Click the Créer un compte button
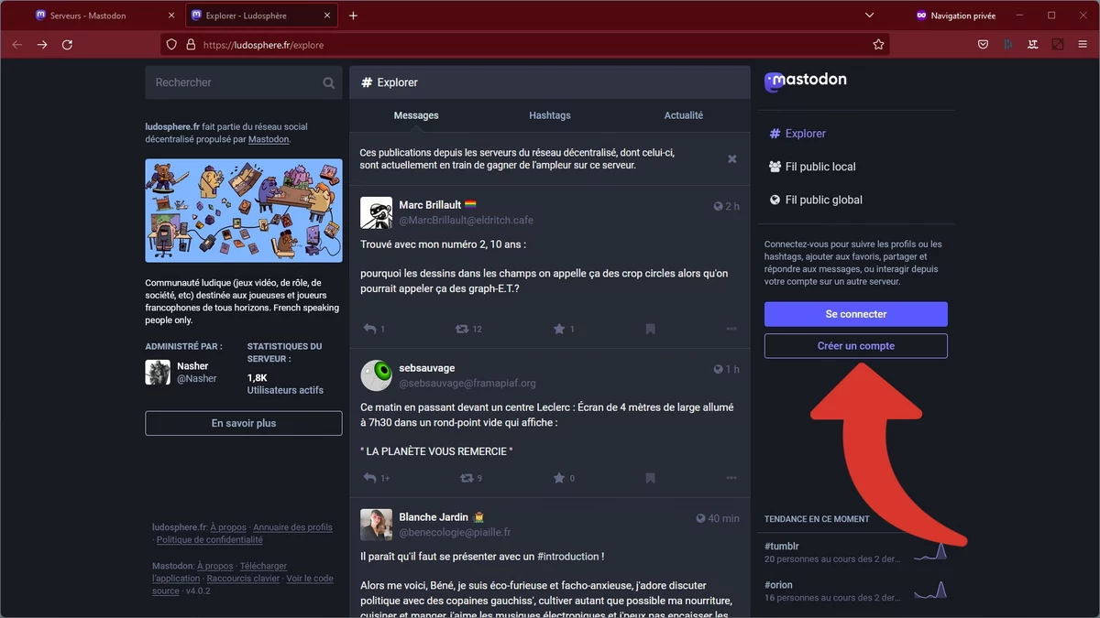The width and height of the screenshot is (1100, 618). click(856, 346)
